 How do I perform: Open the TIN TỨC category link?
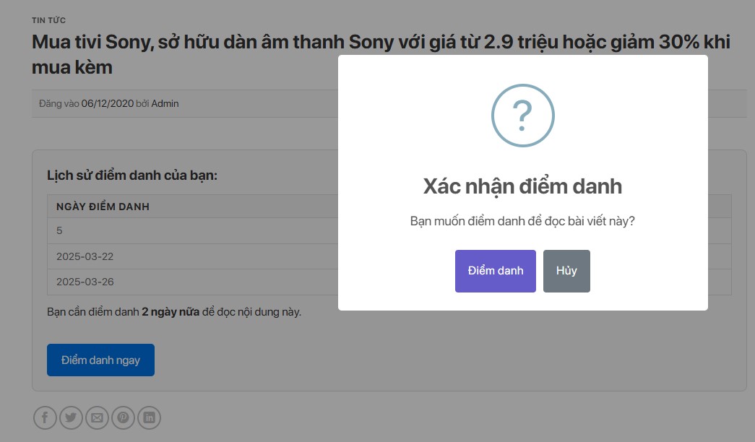(x=48, y=20)
